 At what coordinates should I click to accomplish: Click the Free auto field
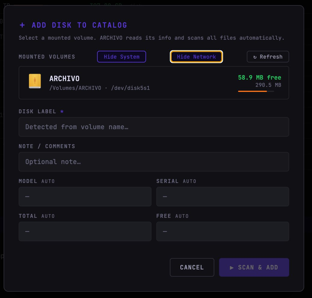(x=223, y=231)
